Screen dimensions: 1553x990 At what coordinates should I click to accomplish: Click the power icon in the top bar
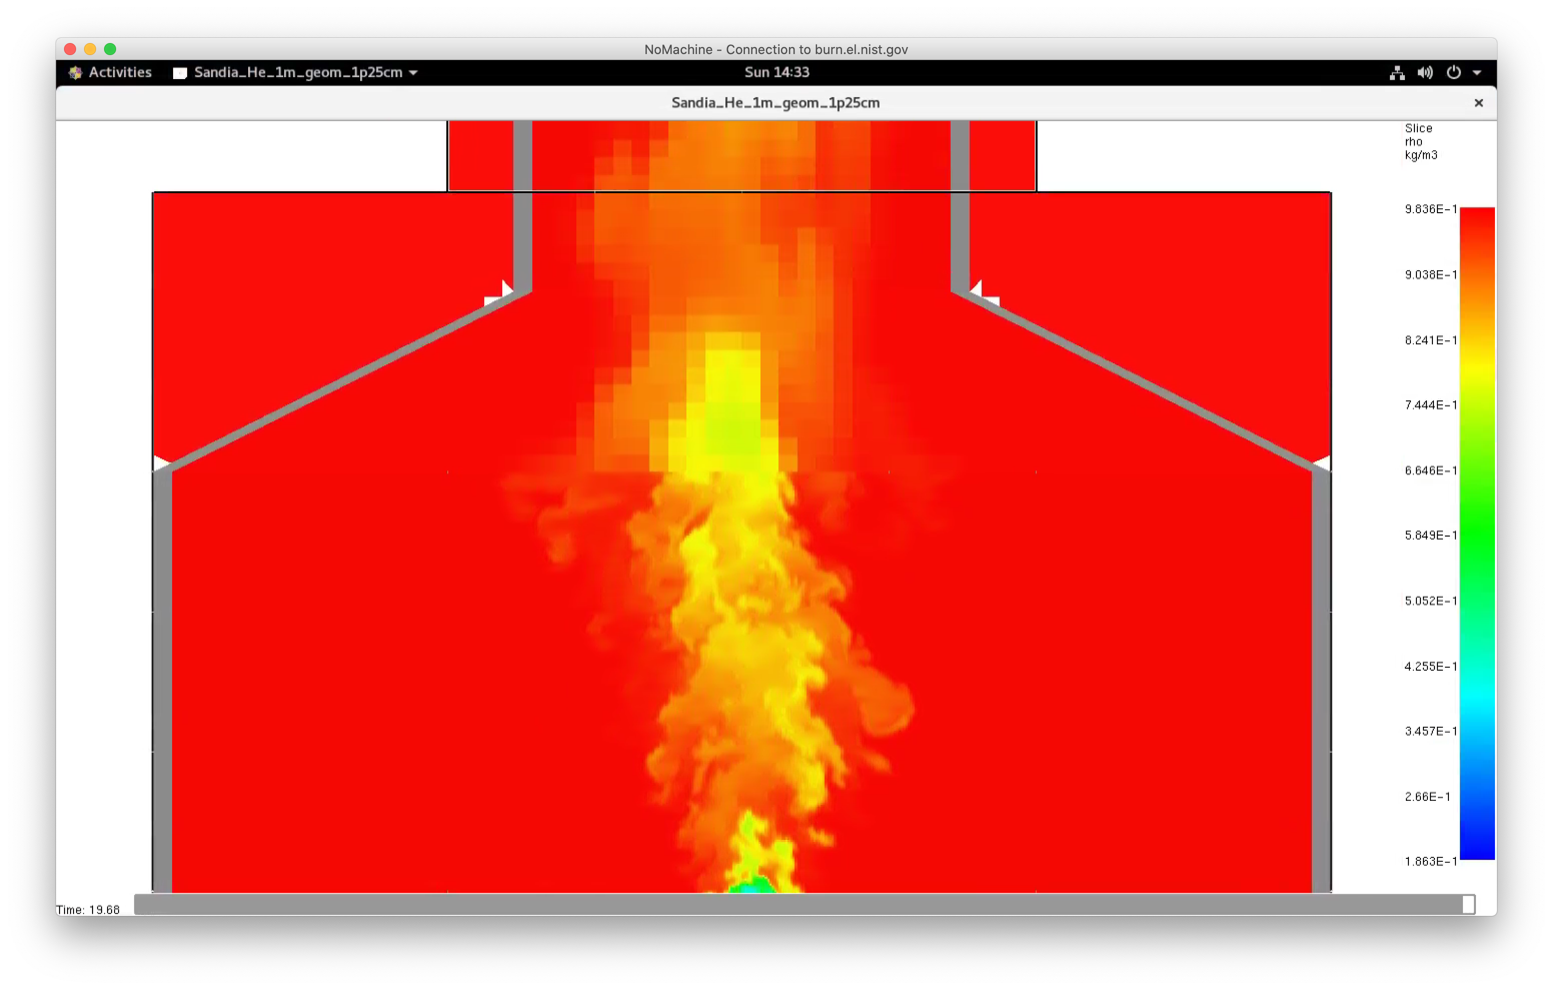tap(1455, 73)
